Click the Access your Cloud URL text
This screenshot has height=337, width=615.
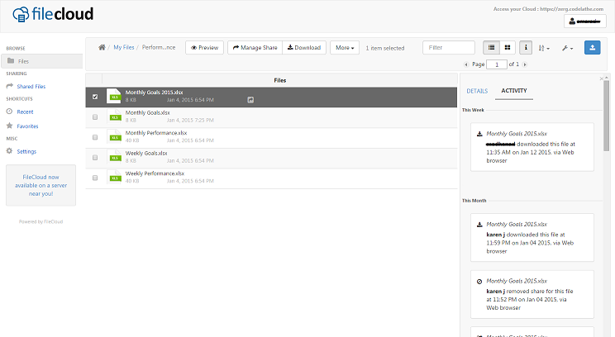548,8
